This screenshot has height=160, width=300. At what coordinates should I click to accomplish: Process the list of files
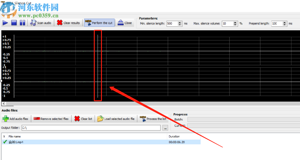[x=153, y=119]
